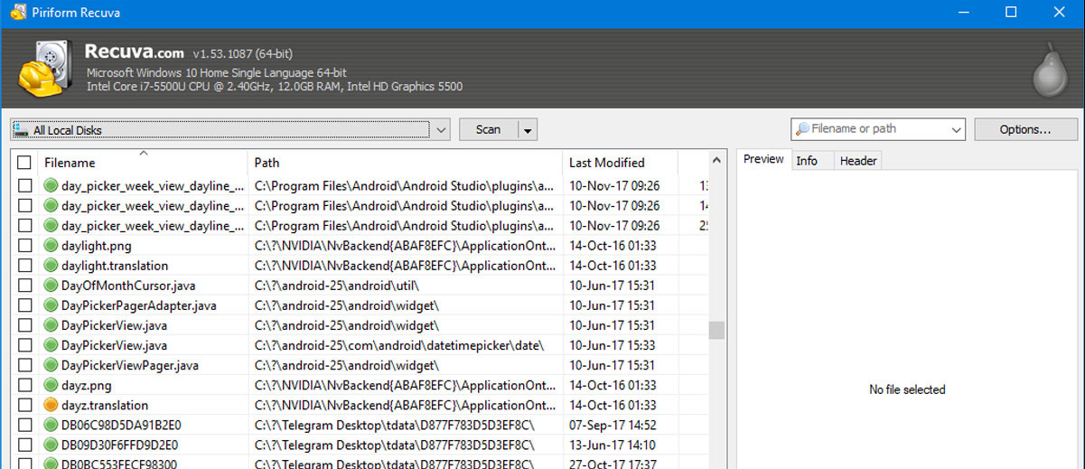Click the NVIDIA NvBackend path of dayz.png

(x=405, y=385)
